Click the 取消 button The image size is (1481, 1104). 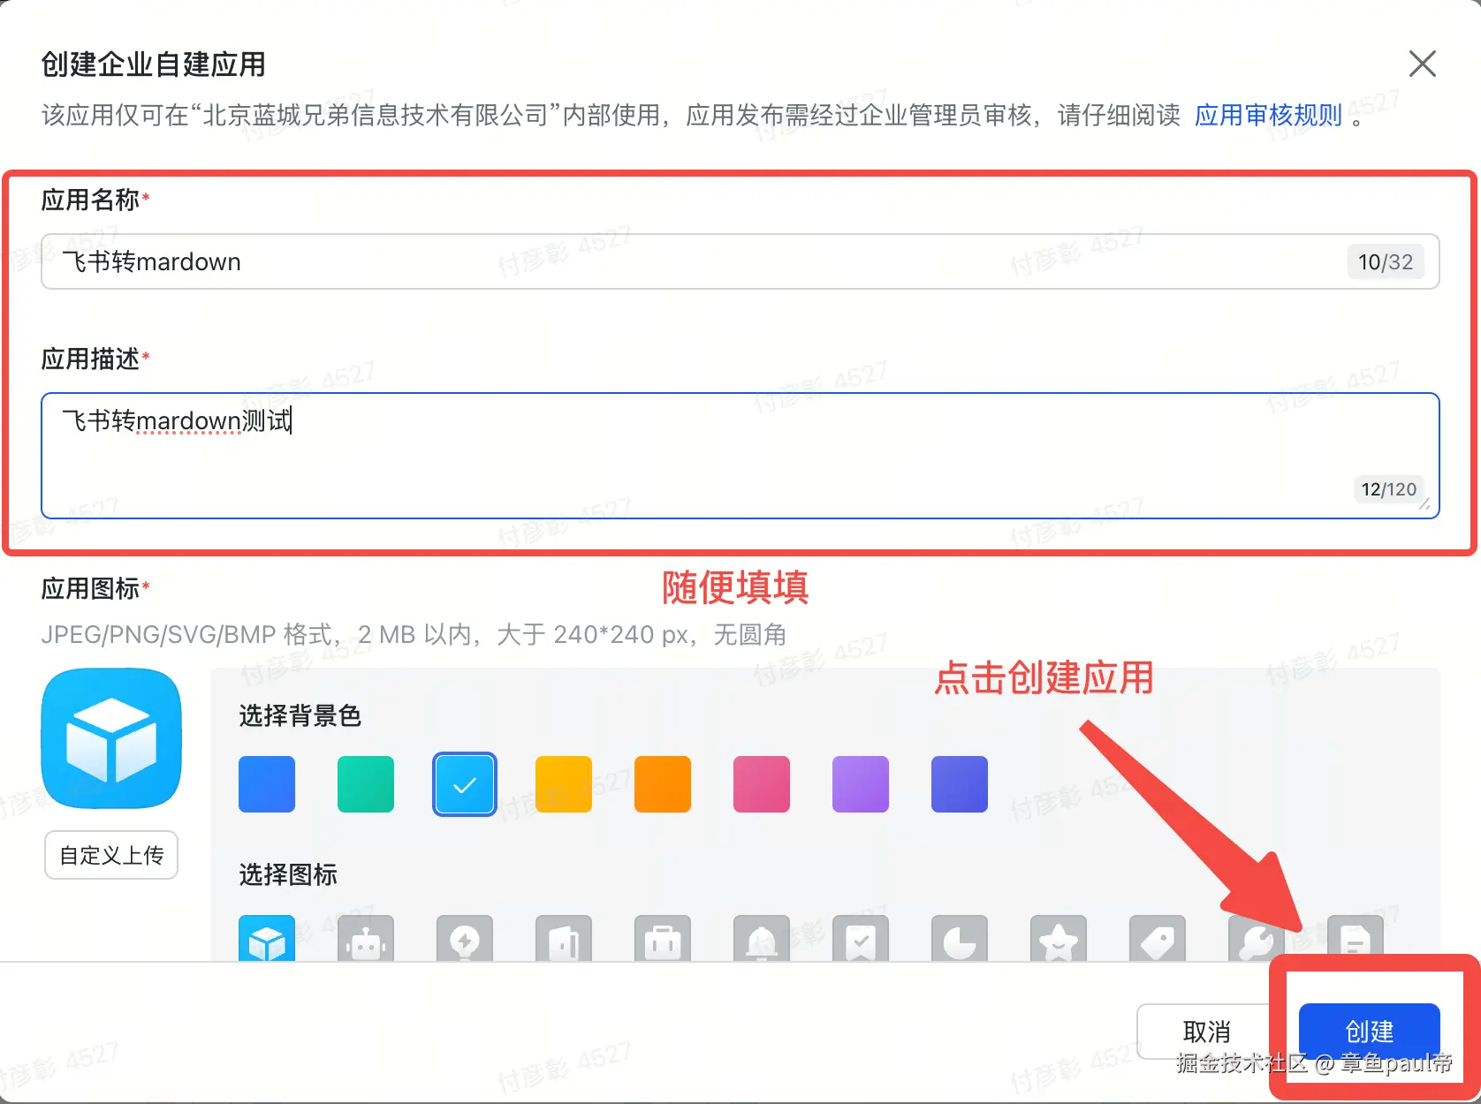pyautogui.click(x=1206, y=1032)
